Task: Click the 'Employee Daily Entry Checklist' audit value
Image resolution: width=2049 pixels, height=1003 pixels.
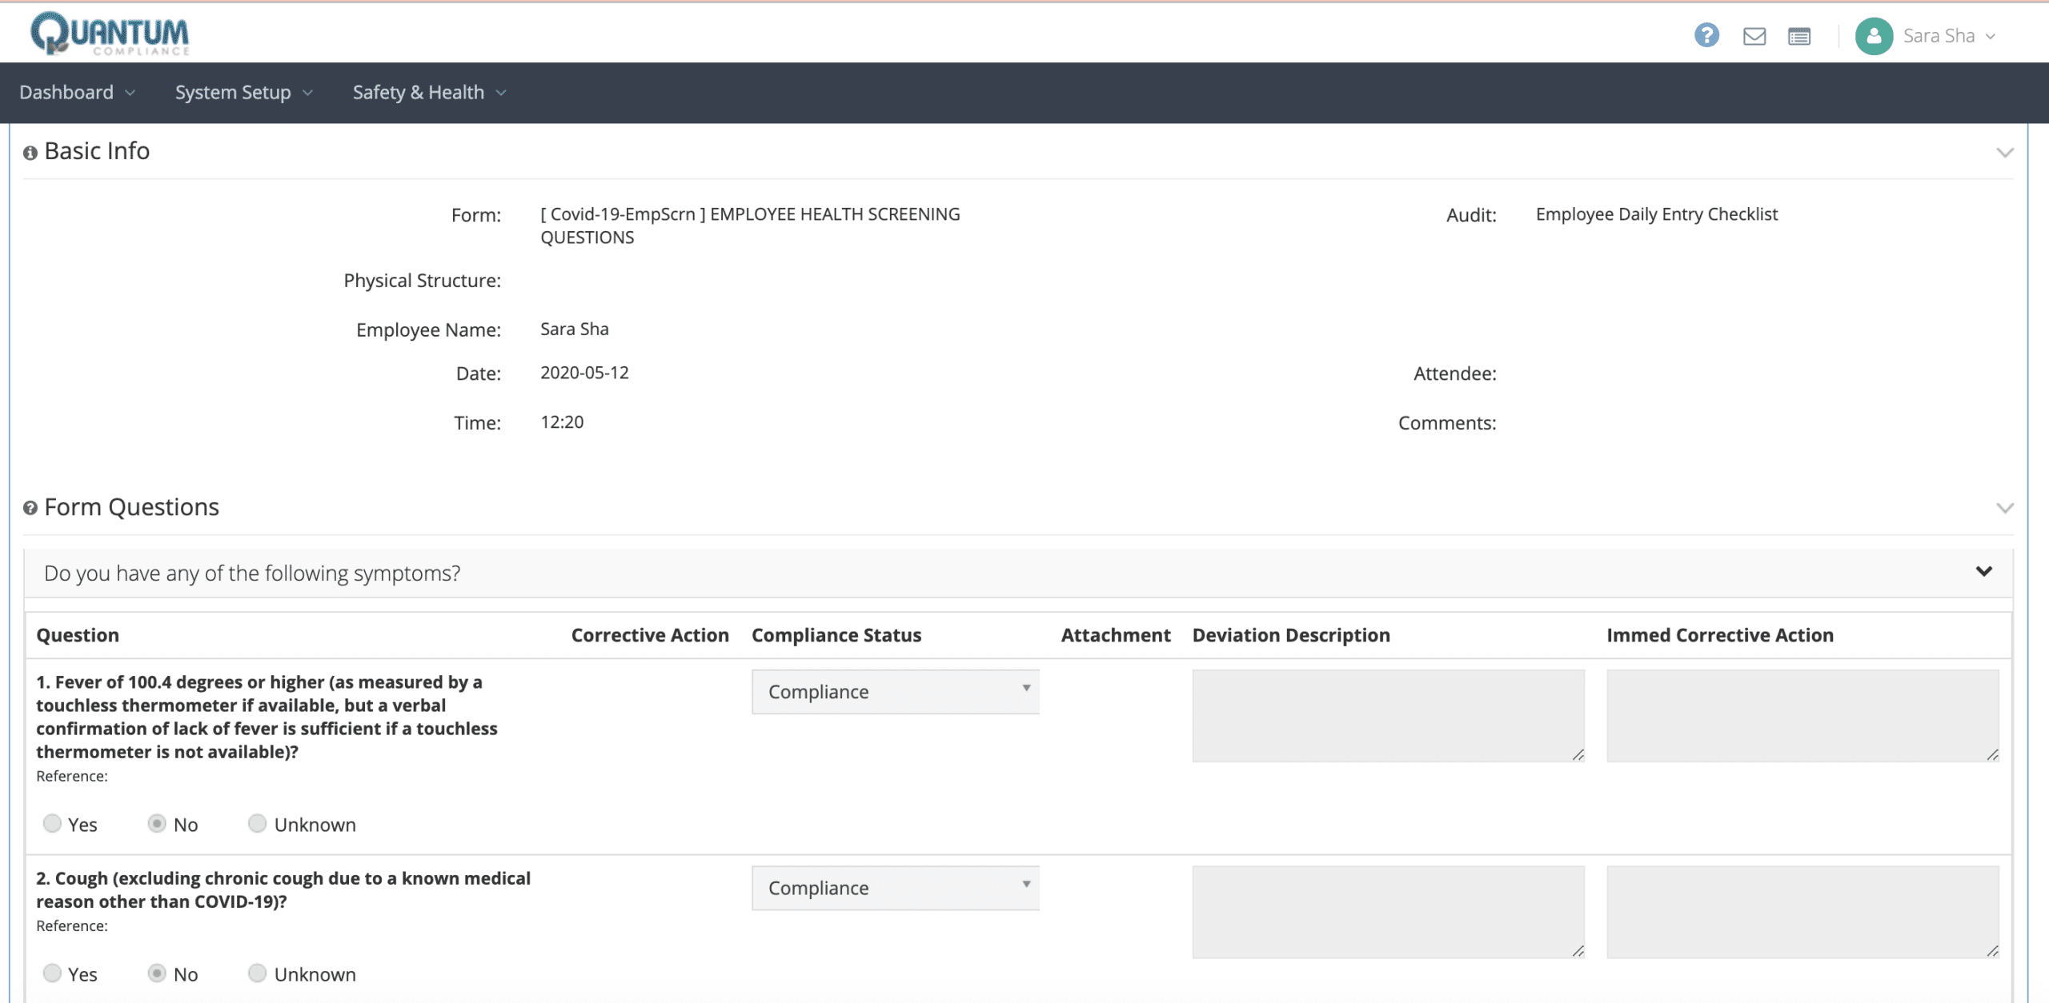Action: pos(1657,214)
